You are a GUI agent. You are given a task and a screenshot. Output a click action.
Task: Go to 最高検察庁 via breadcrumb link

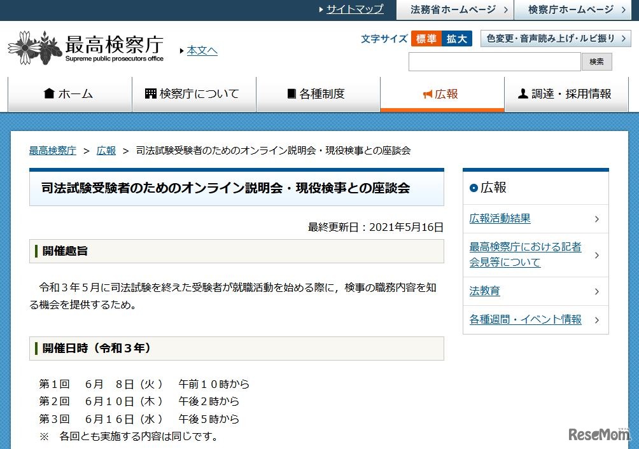tap(52, 151)
